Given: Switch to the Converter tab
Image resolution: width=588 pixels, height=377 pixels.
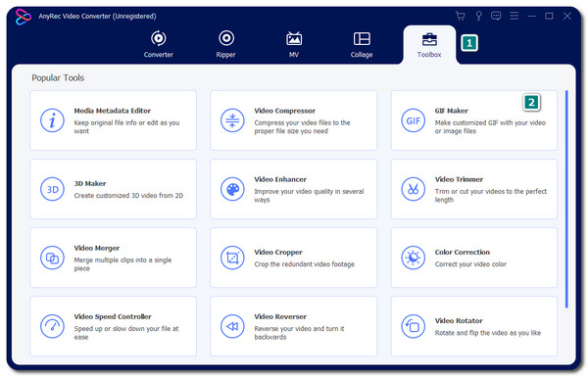Looking at the screenshot, I should (158, 44).
